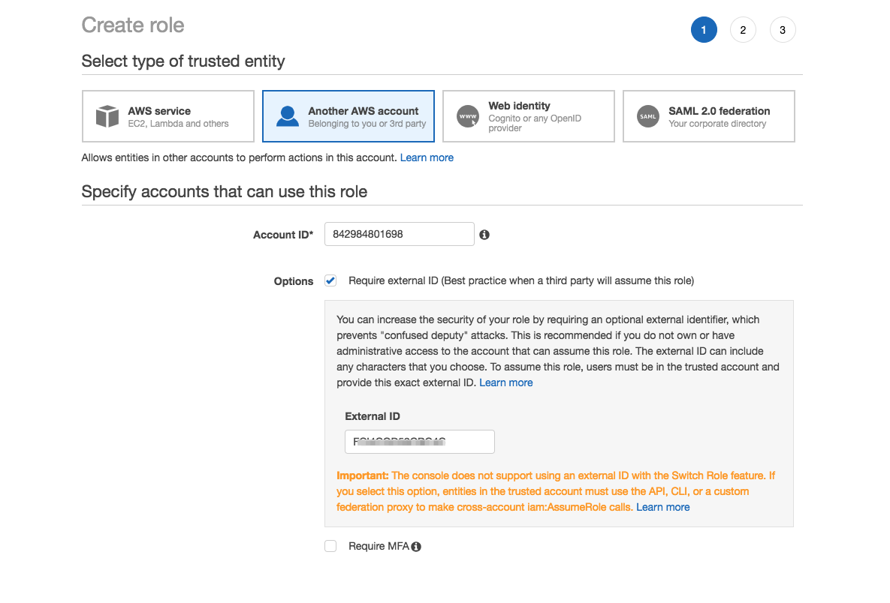
Task: Click the Create role page title
Action: (x=133, y=25)
